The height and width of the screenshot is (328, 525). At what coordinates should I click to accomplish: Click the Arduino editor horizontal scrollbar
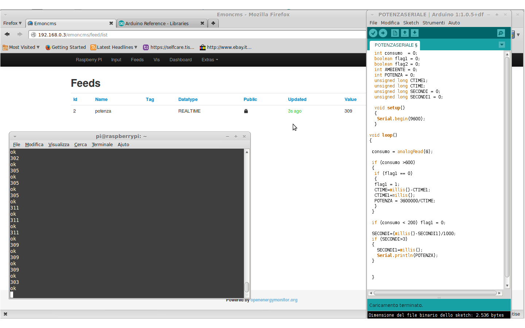[x=435, y=293]
